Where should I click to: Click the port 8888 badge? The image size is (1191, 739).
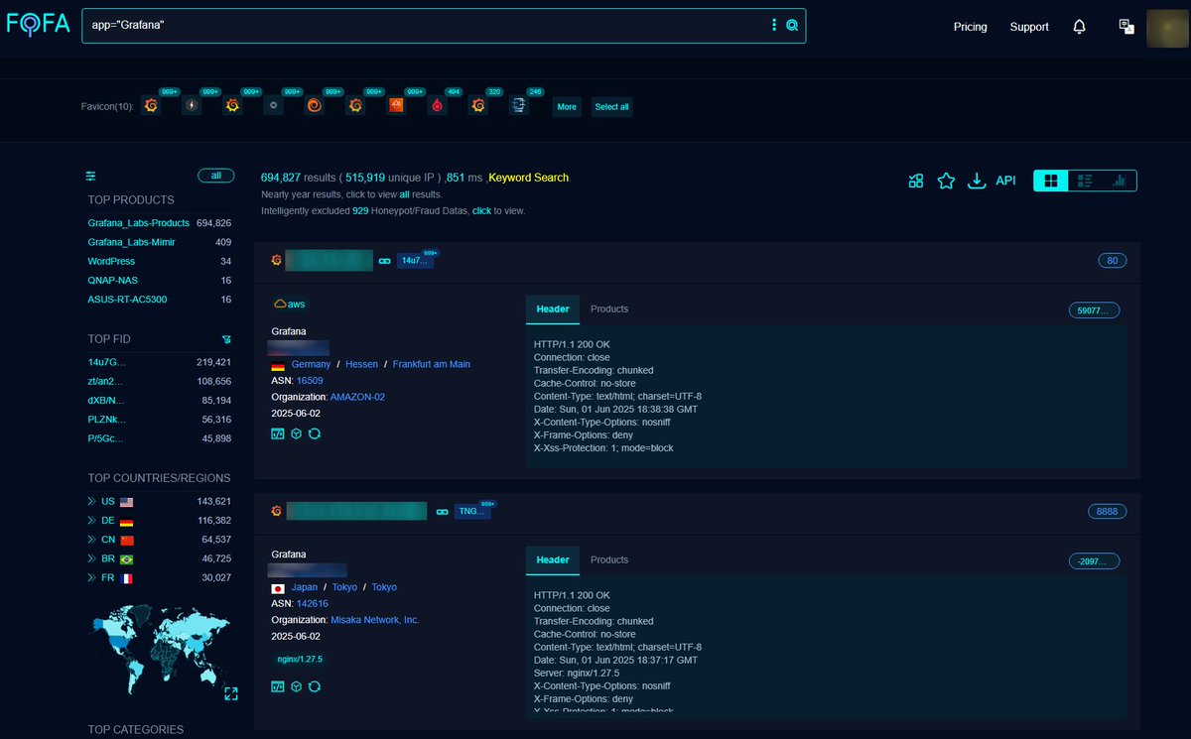[1108, 512]
